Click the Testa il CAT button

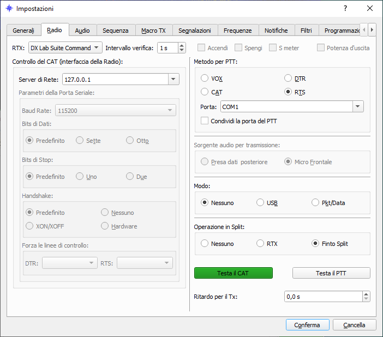tap(234, 273)
